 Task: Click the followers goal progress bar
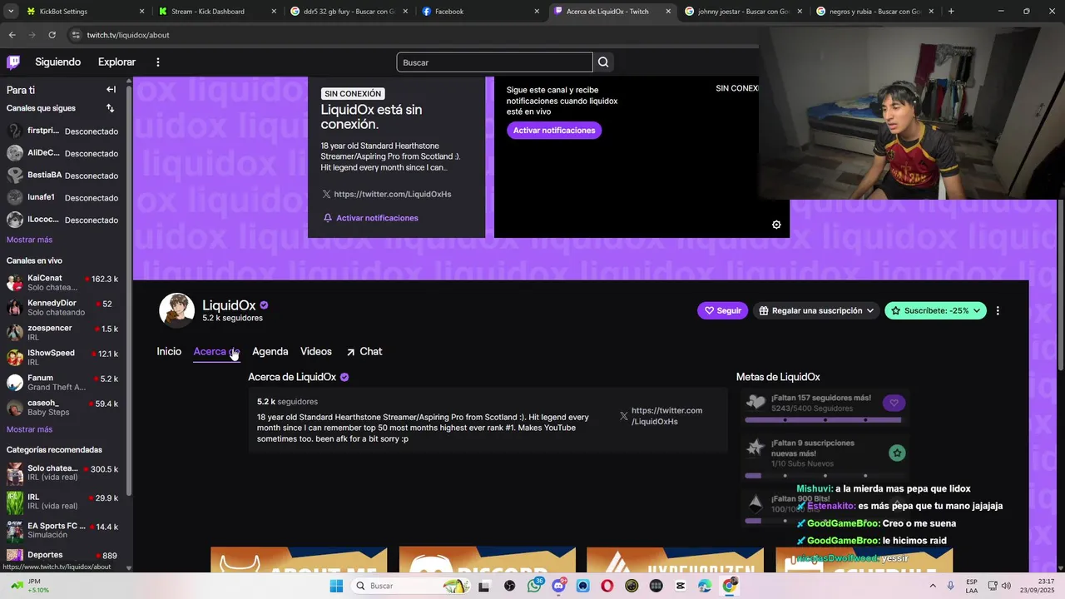coord(823,420)
